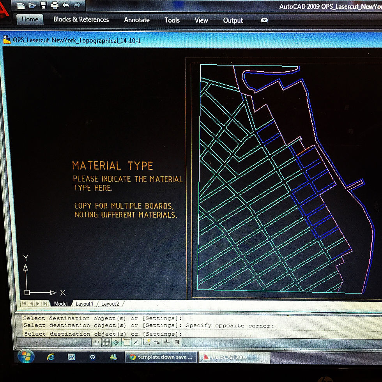This screenshot has width=382, height=382.
Task: Open the Home ribbon tab
Action: point(30,19)
